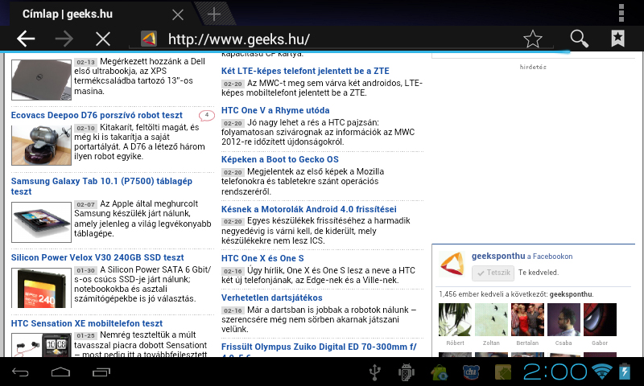This screenshot has height=386, width=644.
Task: Stop page loading with the X button
Action: click(103, 39)
